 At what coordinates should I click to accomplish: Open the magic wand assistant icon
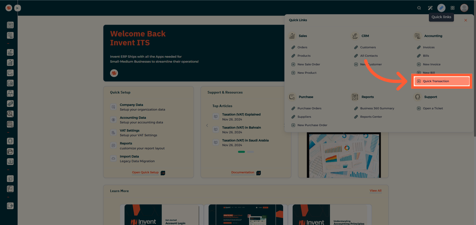[x=430, y=8]
